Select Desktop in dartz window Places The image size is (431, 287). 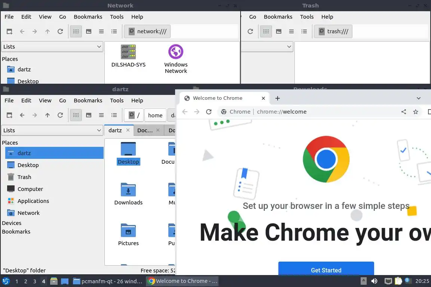(54, 165)
